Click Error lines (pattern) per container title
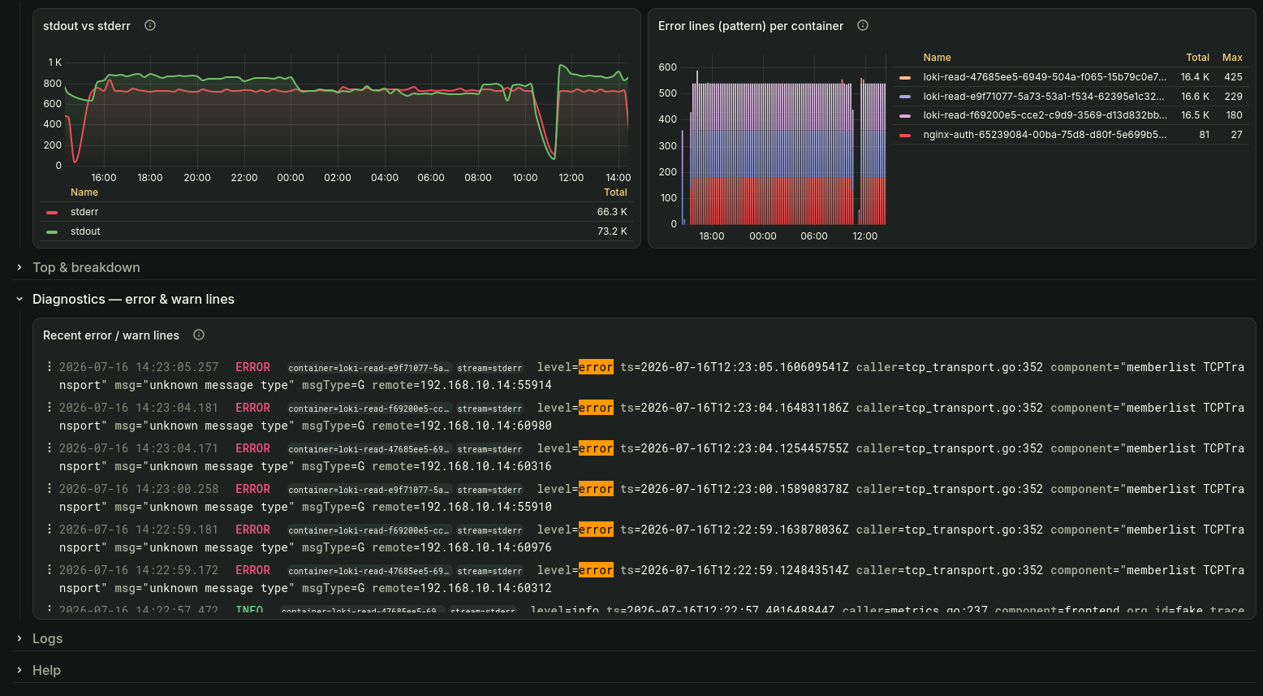Screen dimensions: 1263x696 click(x=751, y=26)
